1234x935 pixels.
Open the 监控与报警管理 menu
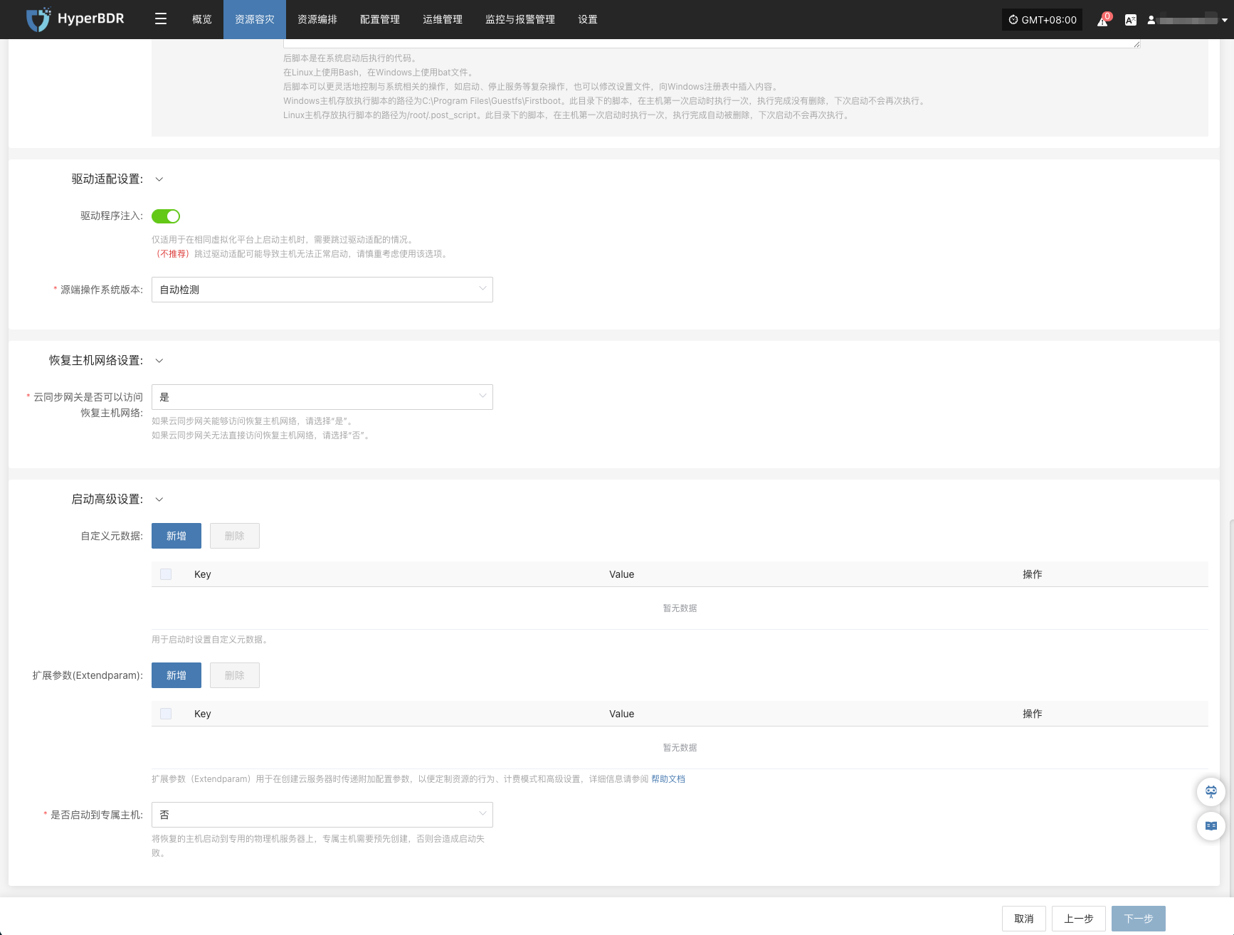[520, 19]
